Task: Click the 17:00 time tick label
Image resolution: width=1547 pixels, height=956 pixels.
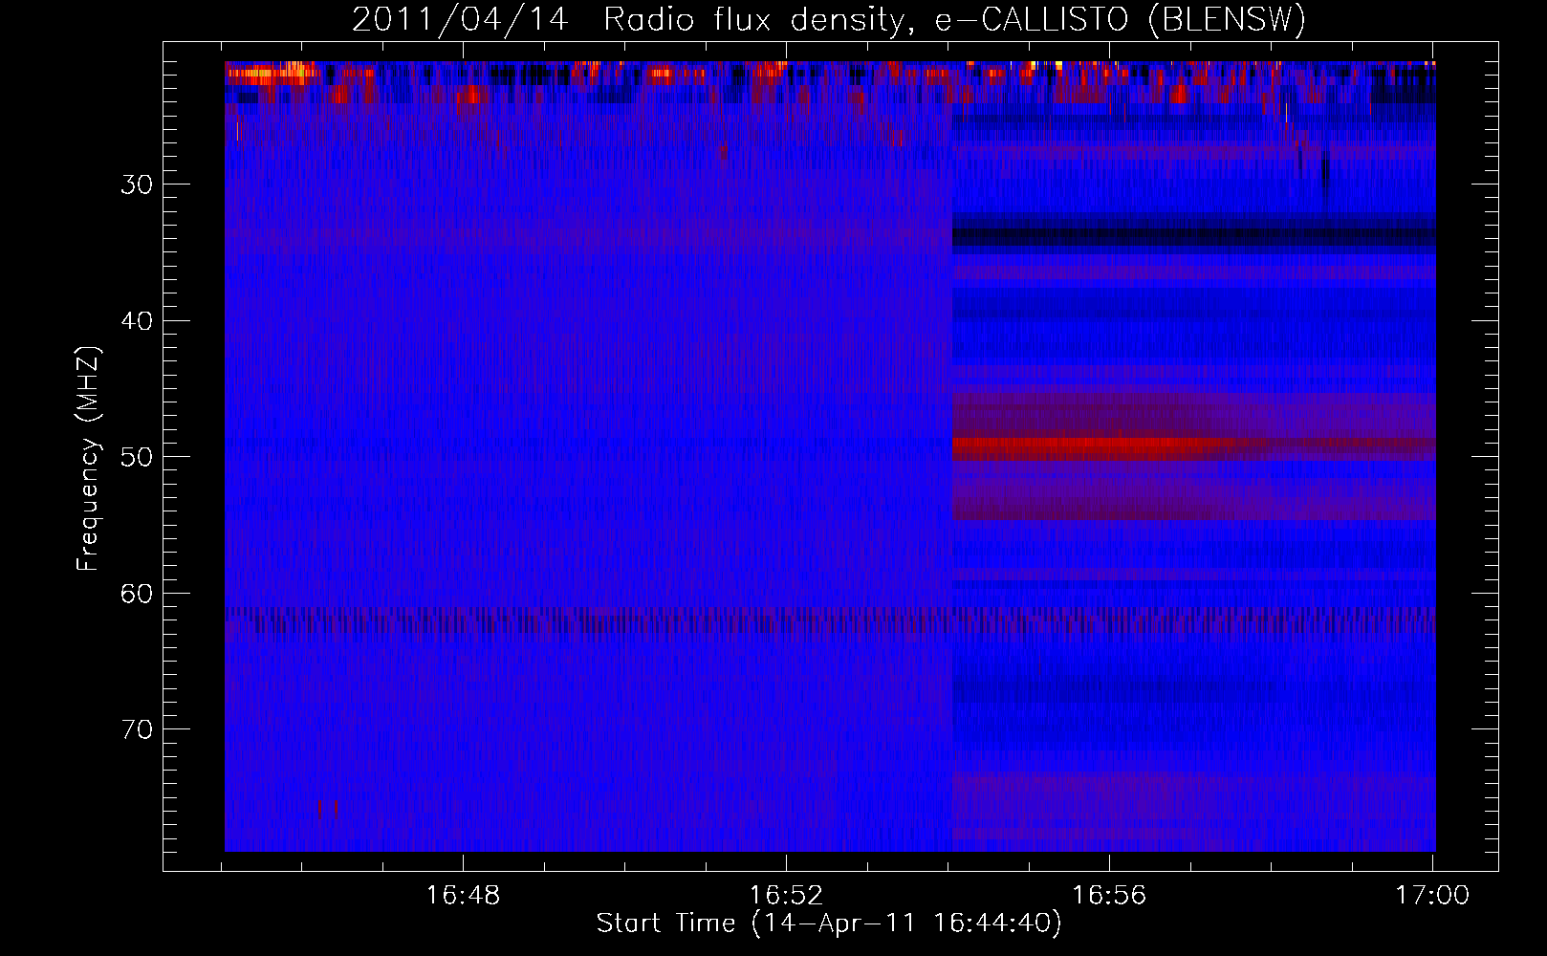Action: point(1432,896)
